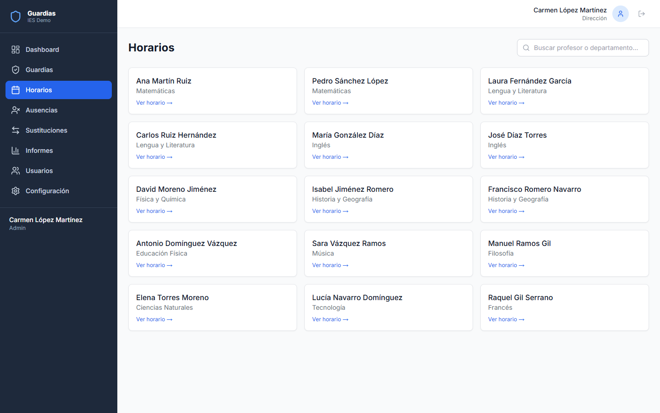
Task: Click the Ausencias user-x icon
Action: [16, 110]
